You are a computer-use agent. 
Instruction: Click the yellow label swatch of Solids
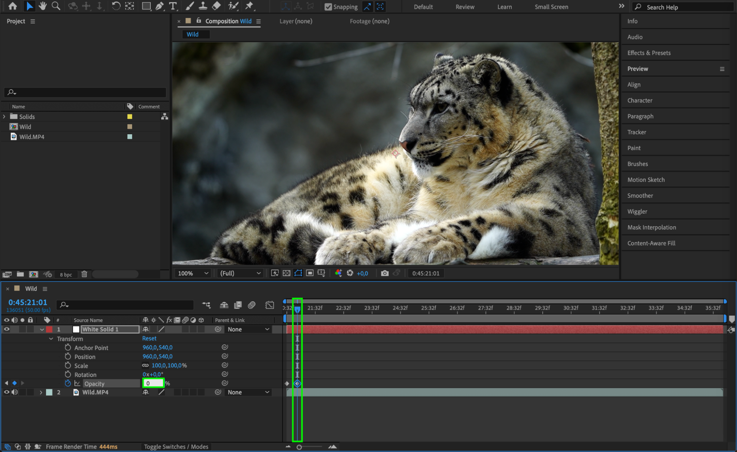tap(129, 117)
